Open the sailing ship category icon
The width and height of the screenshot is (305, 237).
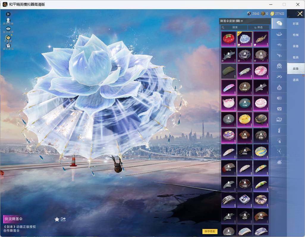click(x=279, y=34)
